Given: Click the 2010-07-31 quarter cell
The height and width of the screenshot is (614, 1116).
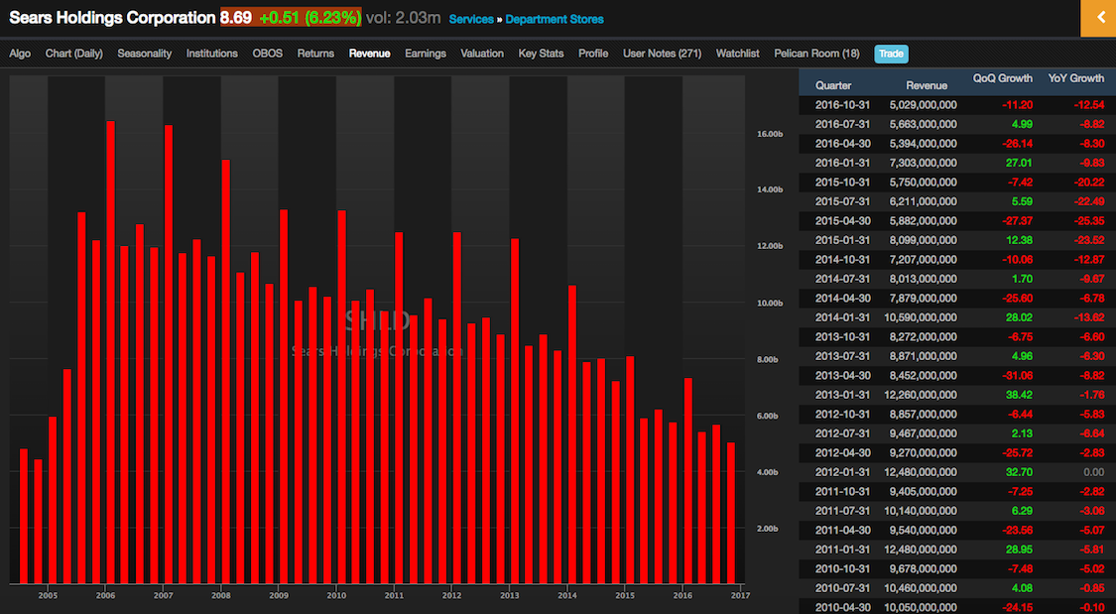Looking at the screenshot, I should pyautogui.click(x=842, y=587).
